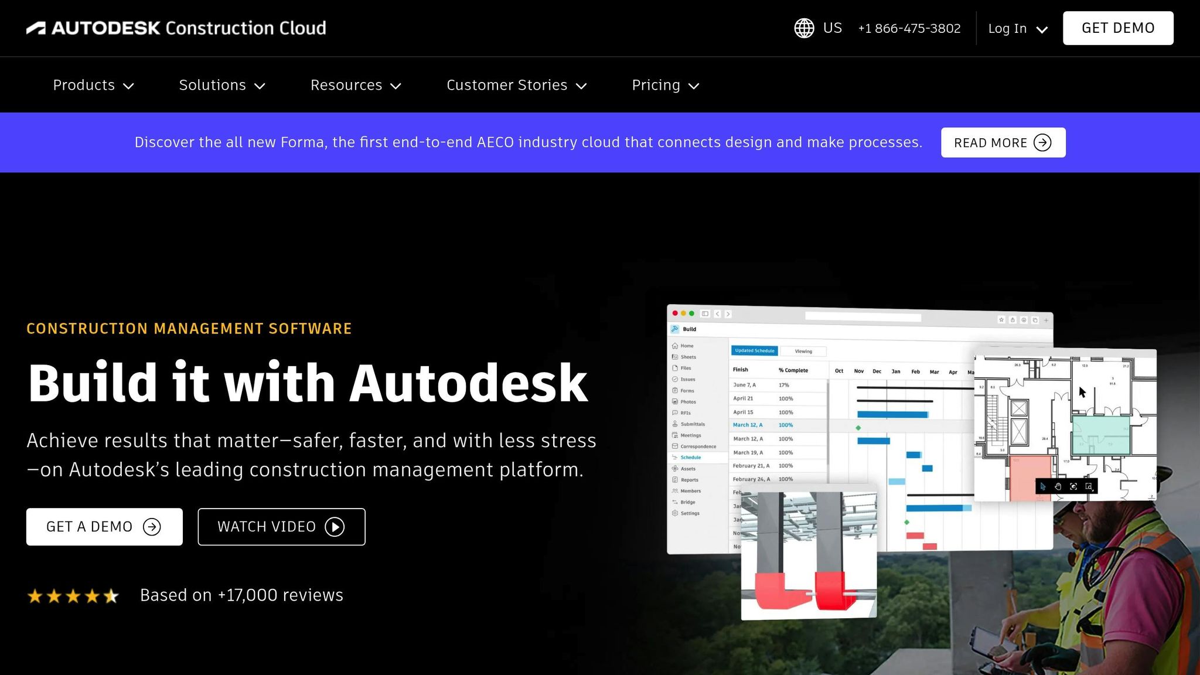The width and height of the screenshot is (1200, 675).
Task: Expand the Products menu
Action: (x=93, y=86)
